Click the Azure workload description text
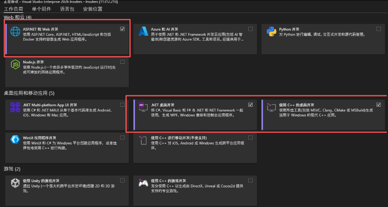The image size is (388, 207). pyautogui.click(x=197, y=37)
